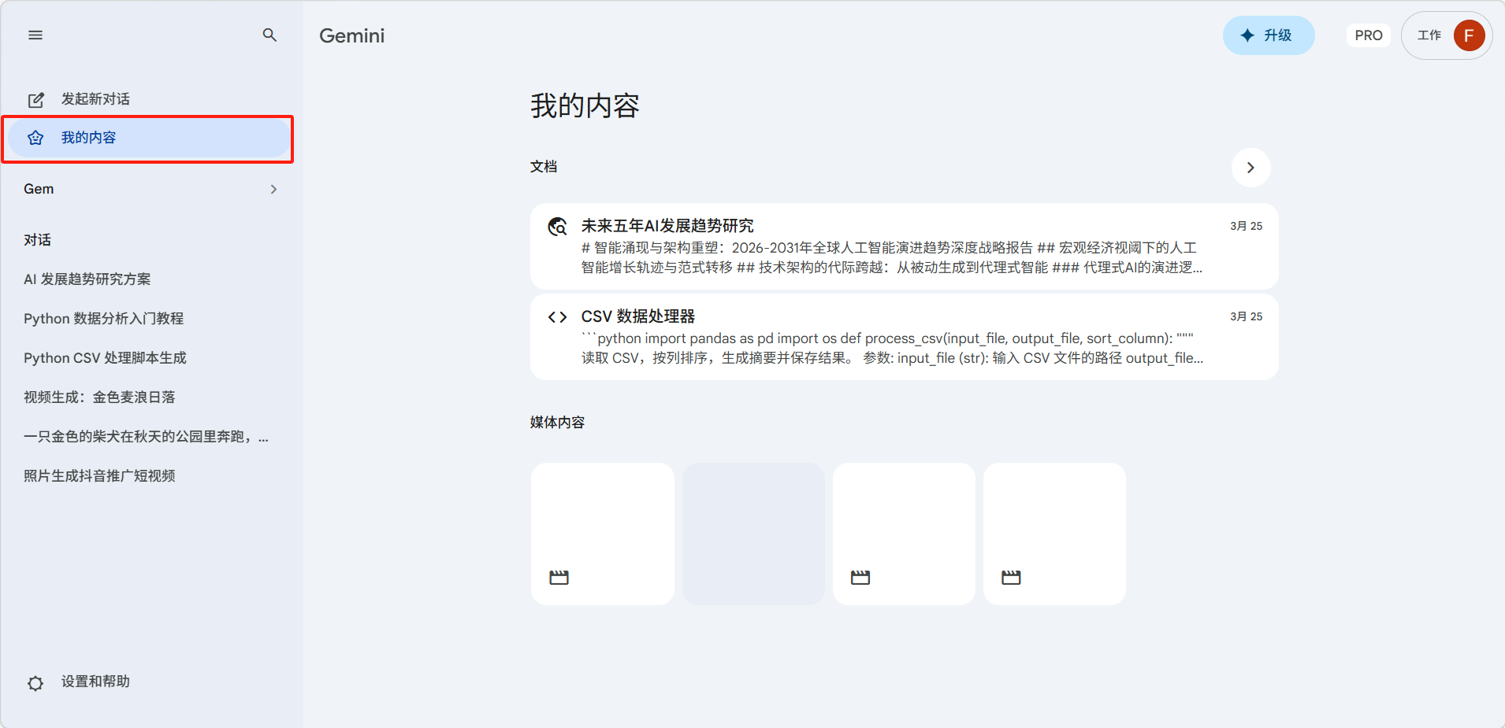Viewport: 1505px width, 728px height.
Task: Click the sparkle 升级 upgrade button
Action: 1268,35
